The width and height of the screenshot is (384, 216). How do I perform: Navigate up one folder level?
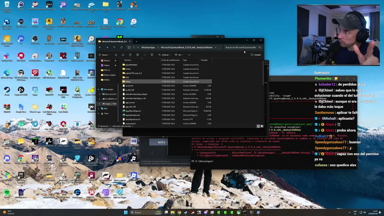[x=114, y=47]
